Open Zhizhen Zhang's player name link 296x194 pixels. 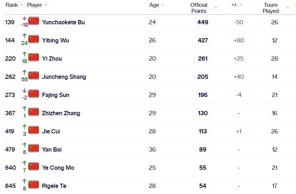(61, 113)
